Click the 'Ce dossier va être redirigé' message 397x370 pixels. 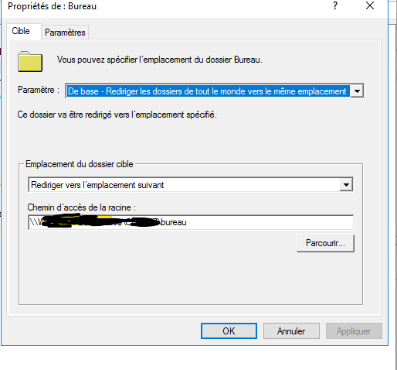117,115
